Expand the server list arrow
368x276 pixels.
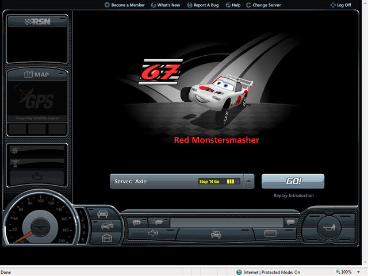coord(249,181)
